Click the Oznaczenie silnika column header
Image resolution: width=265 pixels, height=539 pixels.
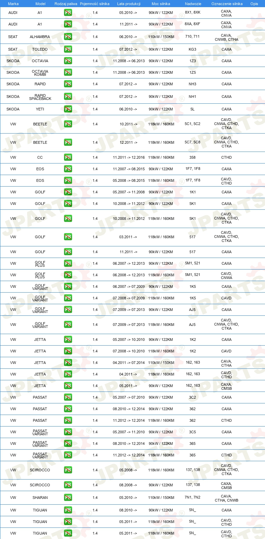(227, 4)
